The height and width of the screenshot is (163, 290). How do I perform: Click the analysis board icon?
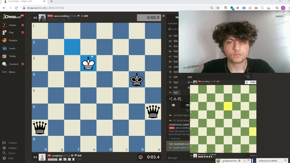[x=179, y=99]
